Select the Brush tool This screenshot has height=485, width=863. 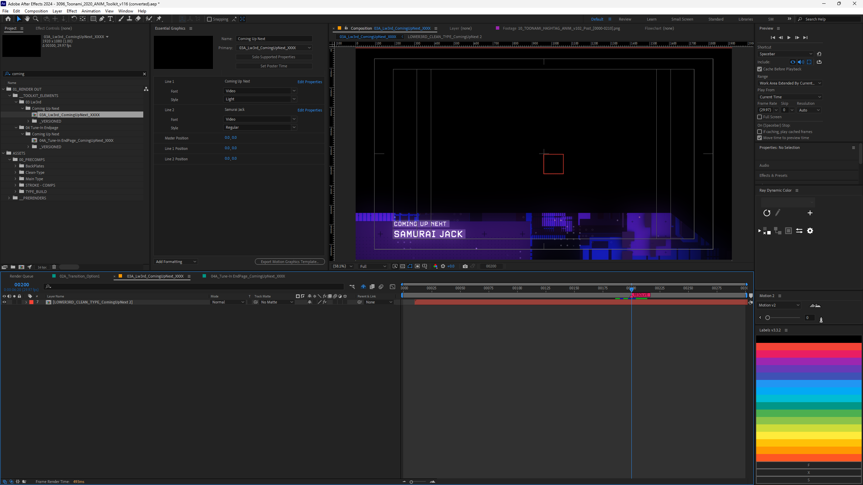[121, 19]
